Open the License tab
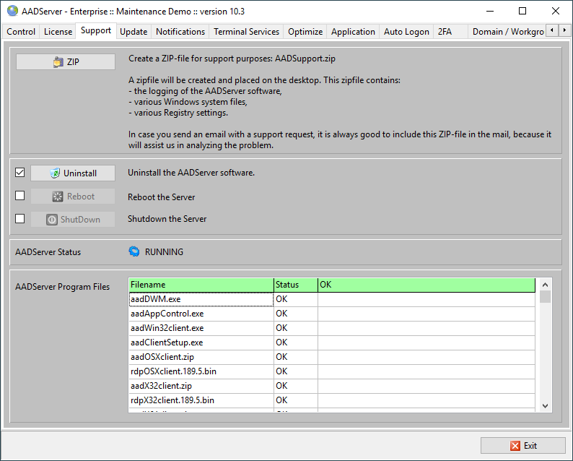Image resolution: width=573 pixels, height=461 pixels. pos(58,32)
